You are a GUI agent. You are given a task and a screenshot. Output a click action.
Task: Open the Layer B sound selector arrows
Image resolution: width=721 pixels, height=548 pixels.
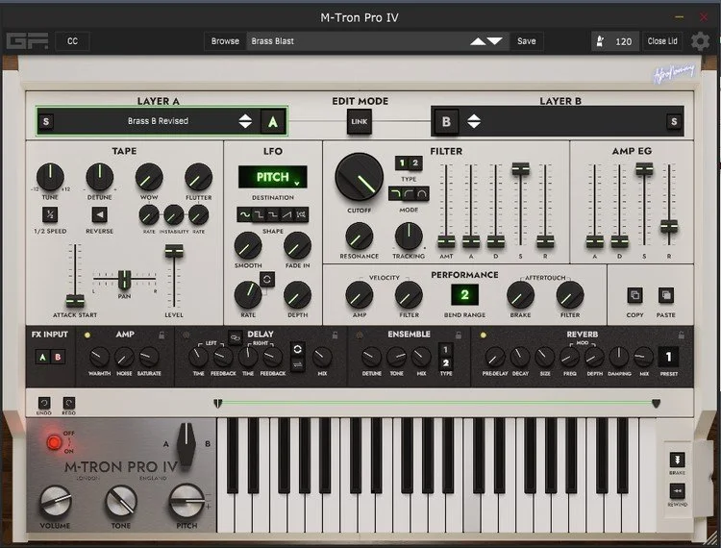474,121
